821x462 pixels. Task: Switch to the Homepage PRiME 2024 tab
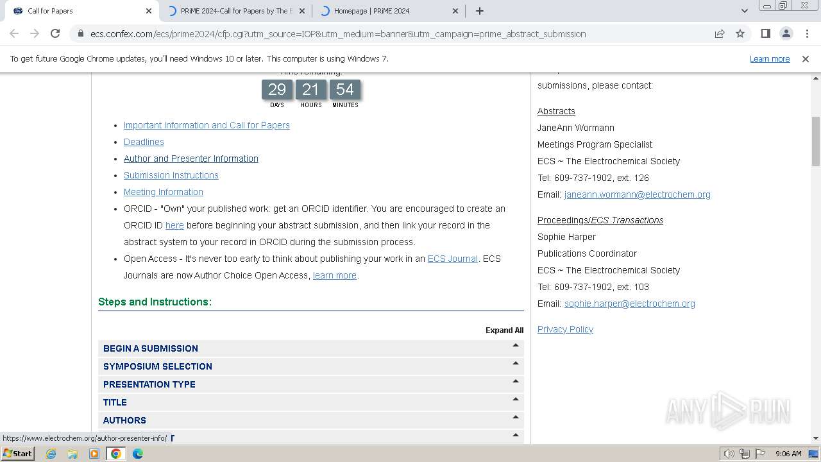coord(389,10)
